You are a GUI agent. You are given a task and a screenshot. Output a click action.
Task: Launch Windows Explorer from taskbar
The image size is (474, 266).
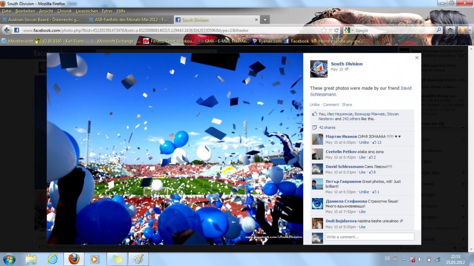(31, 259)
